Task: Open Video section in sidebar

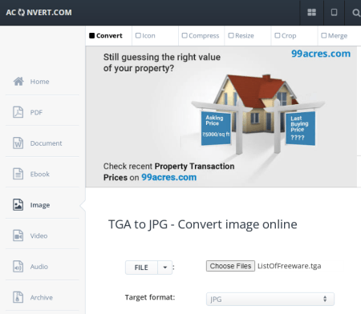Action: (43, 235)
